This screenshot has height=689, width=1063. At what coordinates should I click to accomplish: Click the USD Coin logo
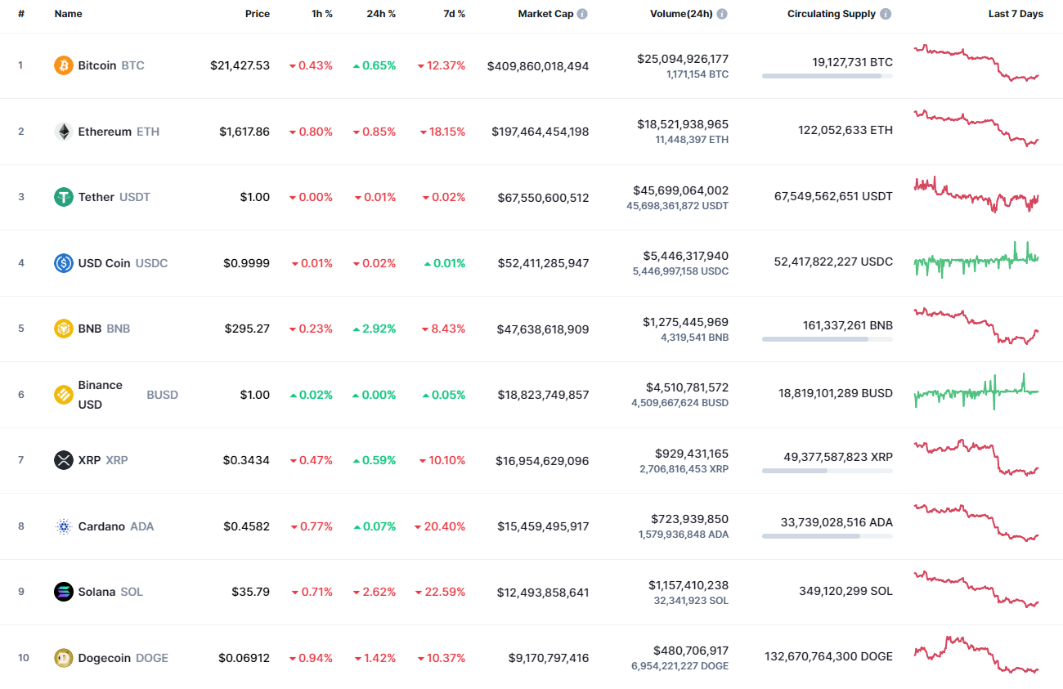tap(63, 263)
